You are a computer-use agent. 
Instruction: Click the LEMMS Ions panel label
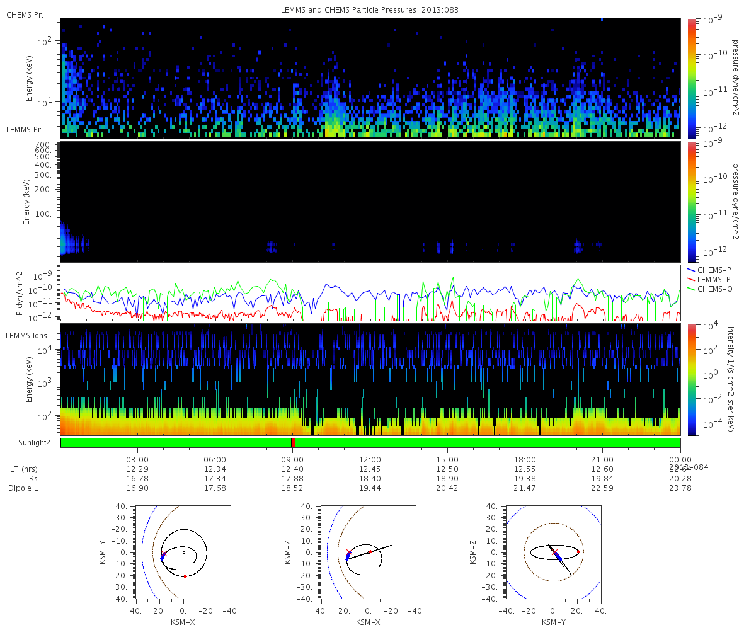tap(24, 336)
